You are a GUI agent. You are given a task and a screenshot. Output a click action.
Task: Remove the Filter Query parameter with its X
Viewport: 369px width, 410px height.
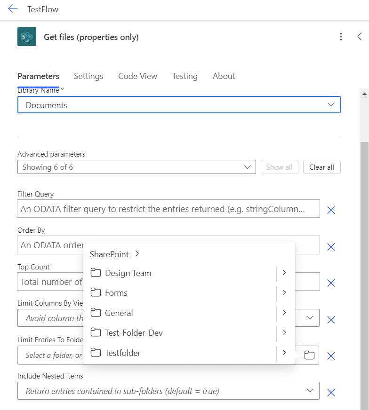pos(331,210)
